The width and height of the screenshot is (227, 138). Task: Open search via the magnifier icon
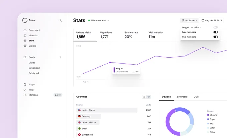pos(60,20)
